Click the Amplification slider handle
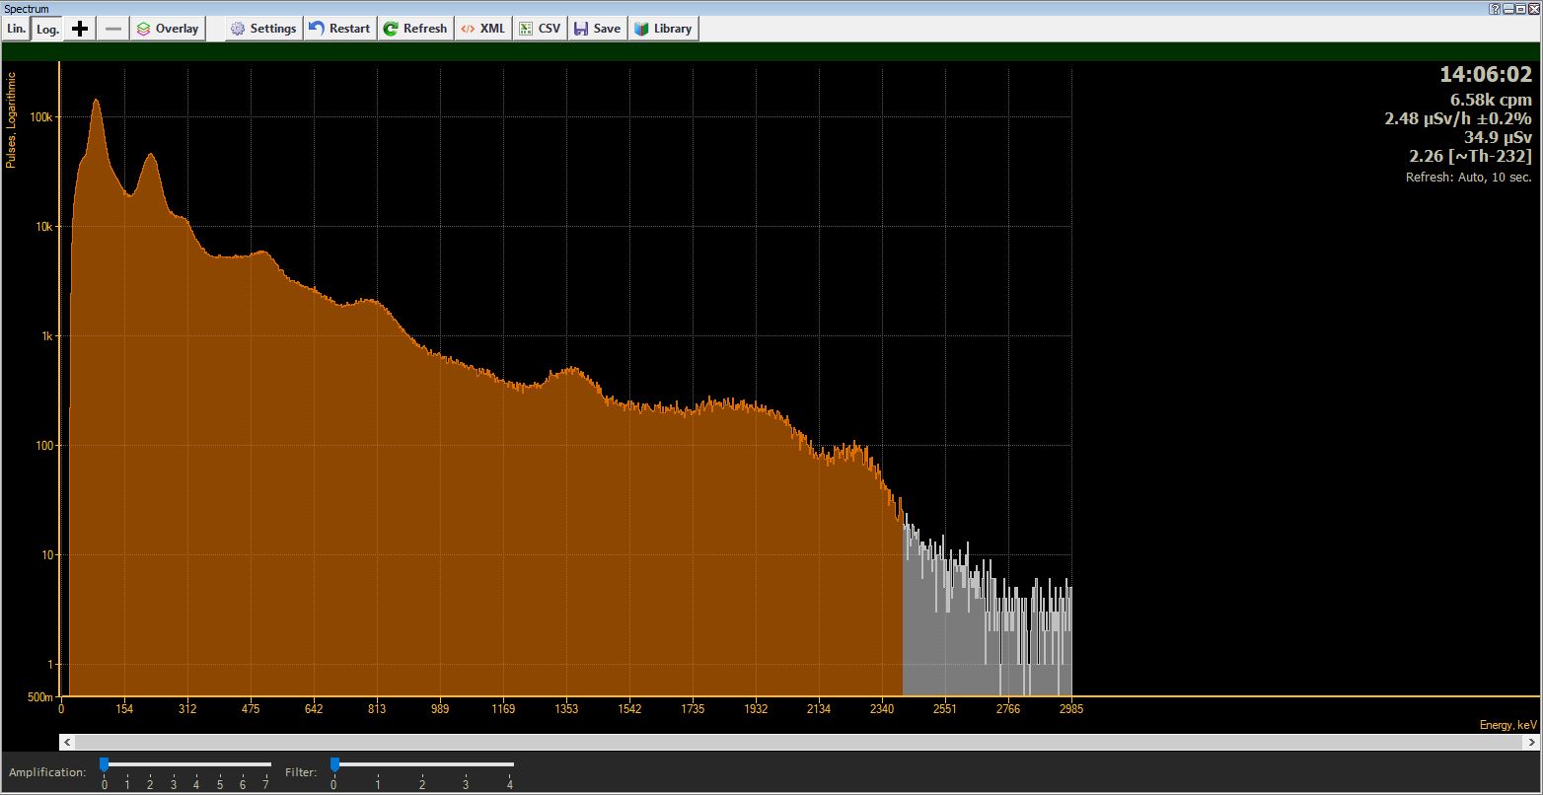Screen dimensions: 1543x795 [x=104, y=764]
